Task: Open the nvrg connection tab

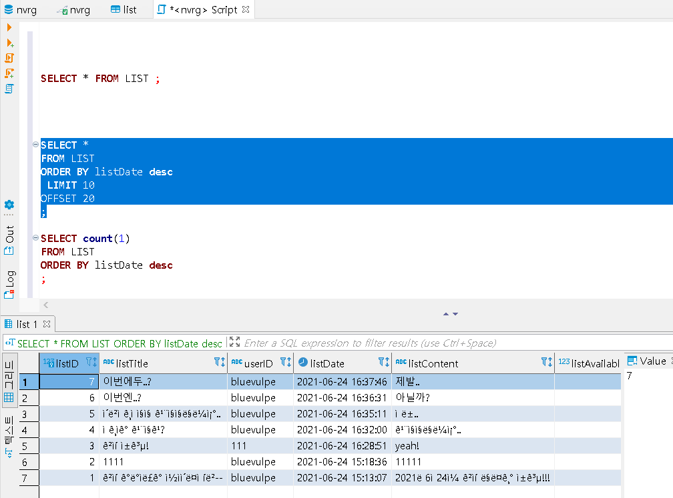Action: click(73, 9)
